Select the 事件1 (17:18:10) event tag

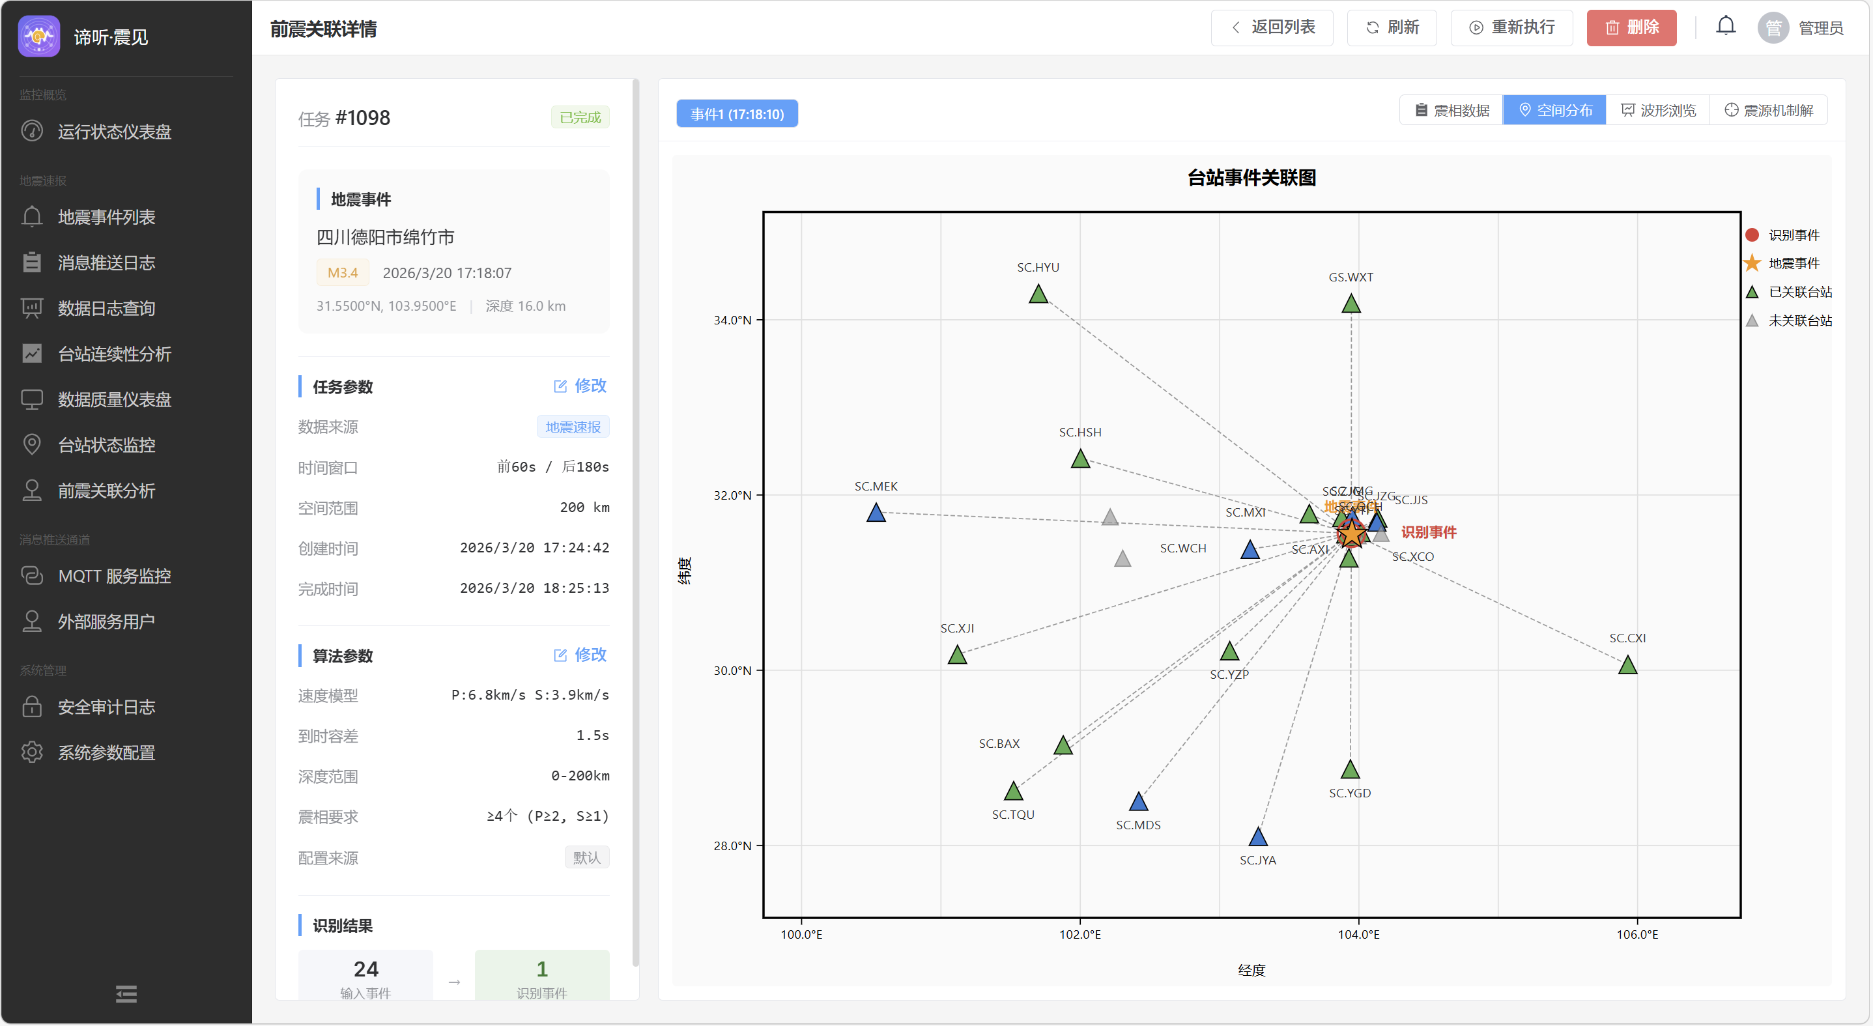[737, 114]
